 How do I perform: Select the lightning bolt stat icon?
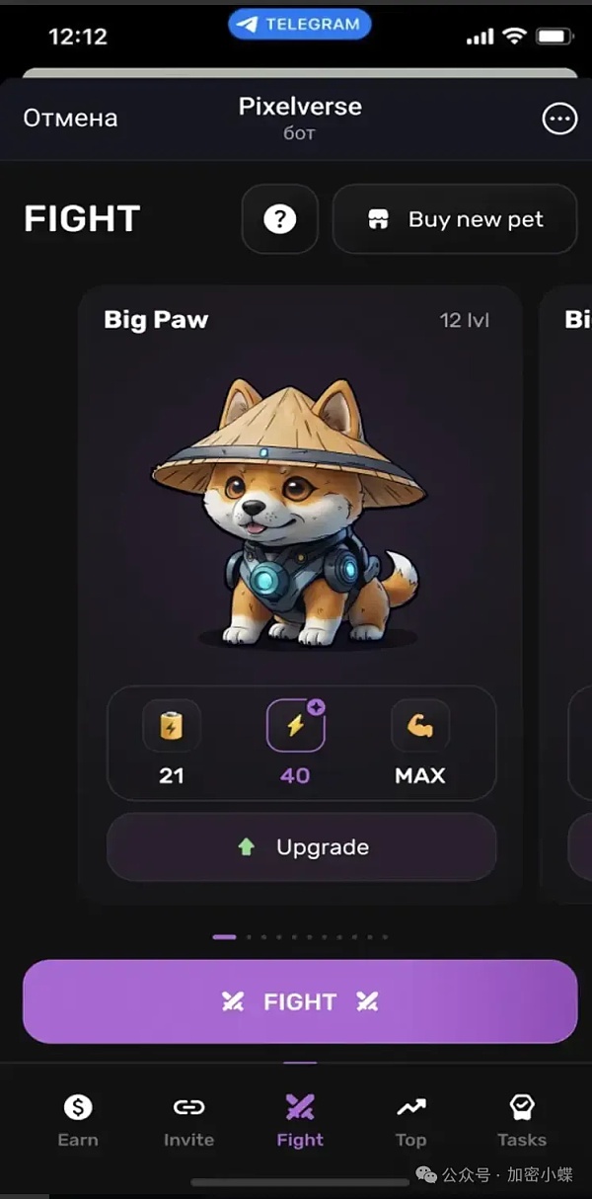click(x=295, y=728)
